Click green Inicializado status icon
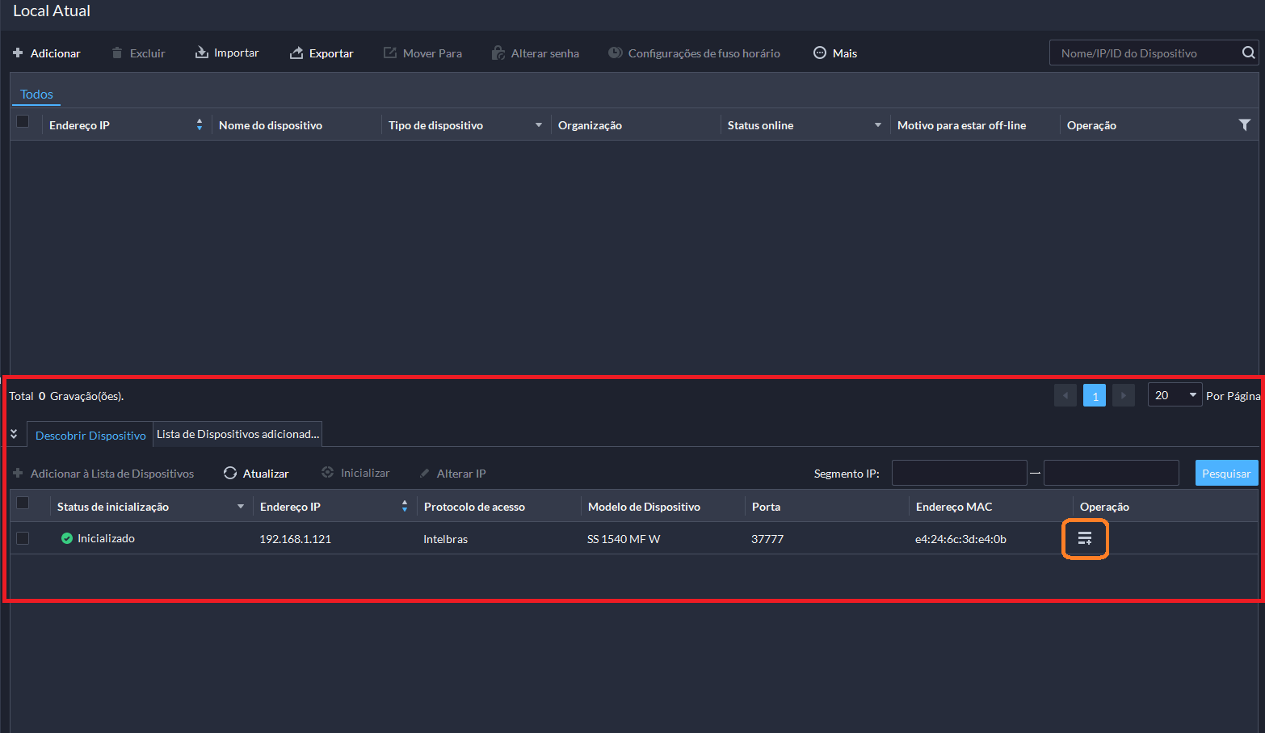Screen dimensions: 1265x733 click(67, 538)
